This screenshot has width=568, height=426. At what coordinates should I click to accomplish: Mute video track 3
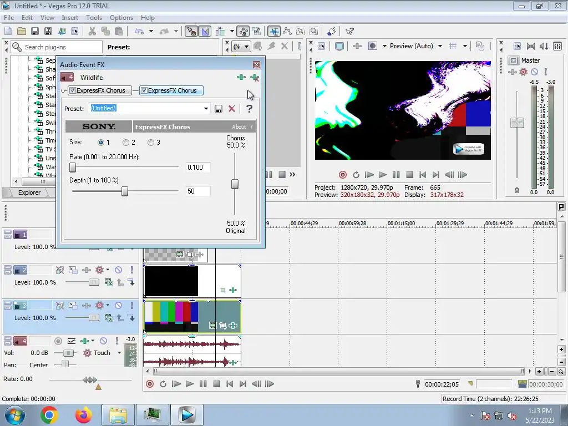(119, 306)
